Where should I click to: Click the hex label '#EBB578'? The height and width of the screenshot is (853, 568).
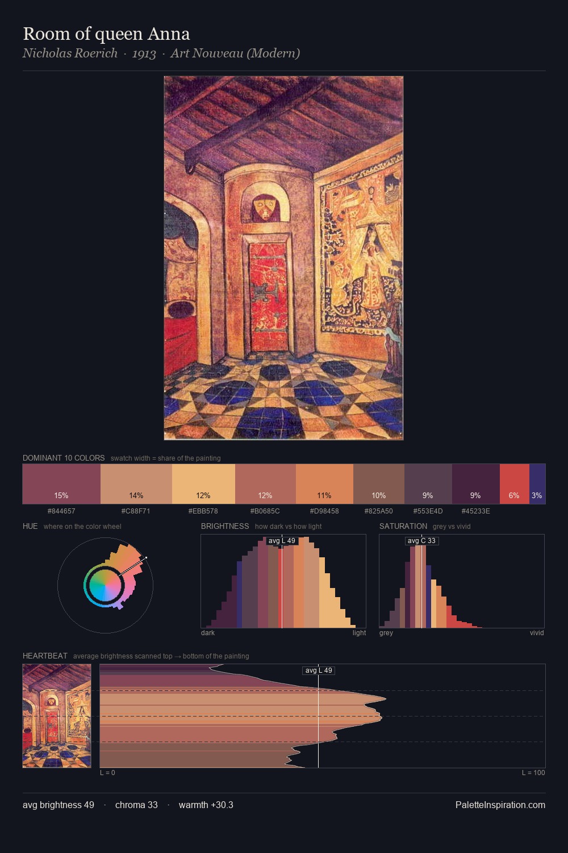[203, 511]
